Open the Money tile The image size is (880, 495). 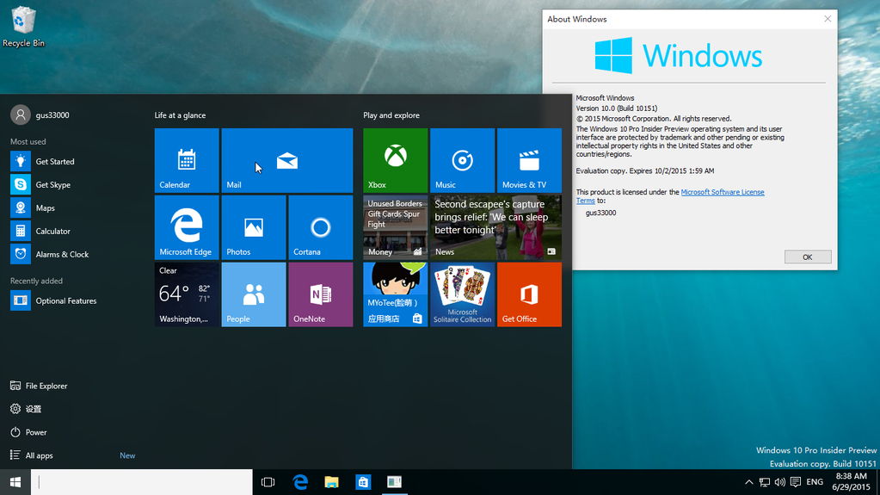[395, 227]
